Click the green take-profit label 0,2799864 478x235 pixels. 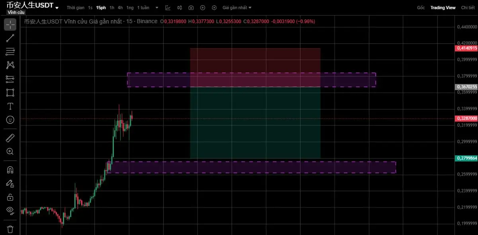coord(466,158)
